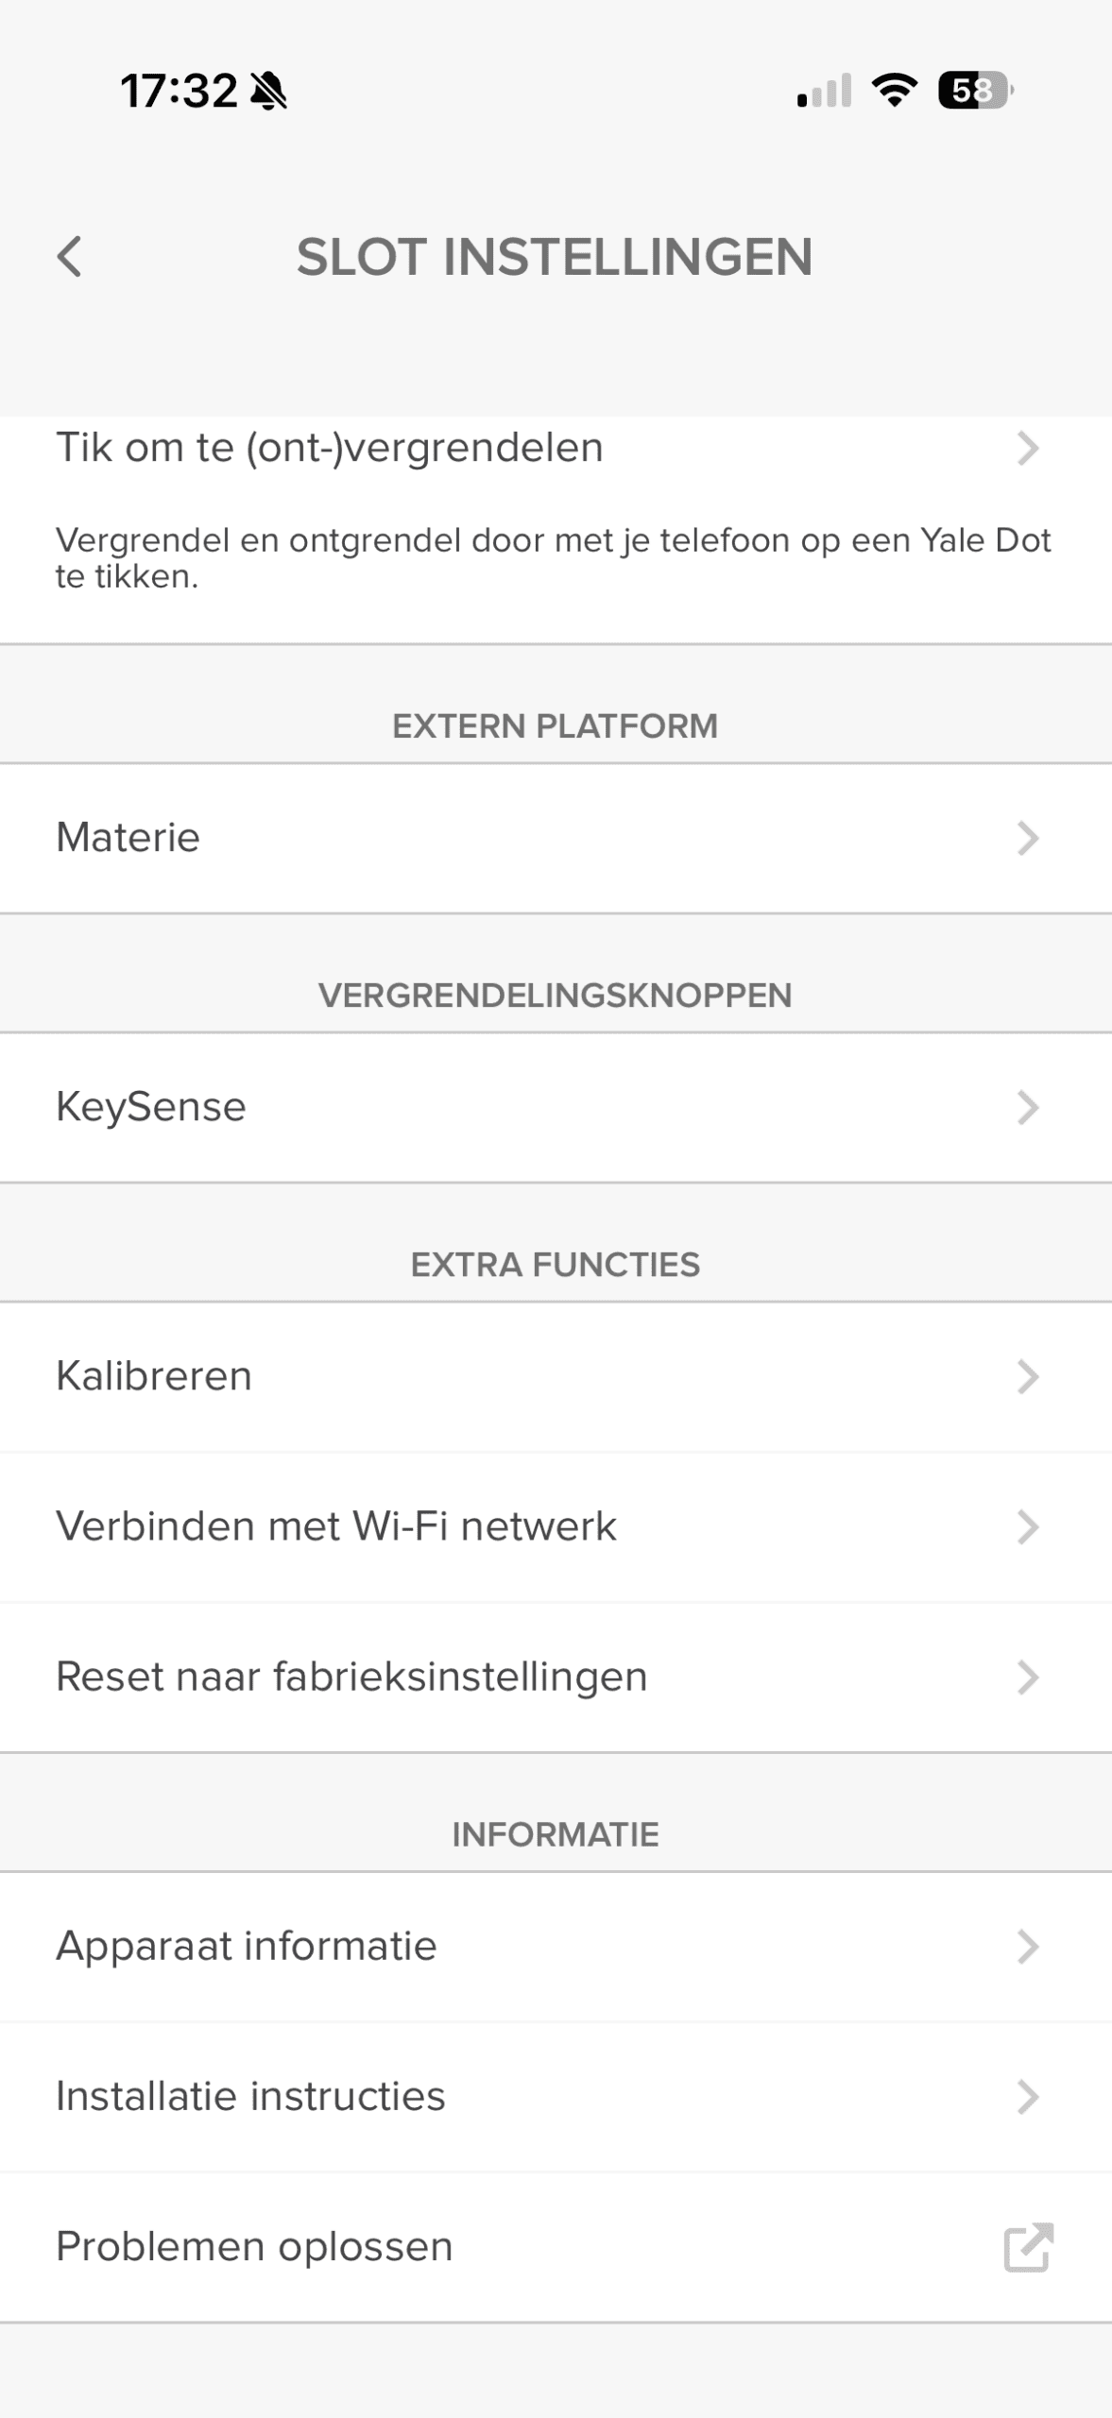The height and width of the screenshot is (2418, 1112).
Task: Tap chevron next to Reset naar fabrieksinstellingen
Action: pyautogui.click(x=1028, y=1677)
